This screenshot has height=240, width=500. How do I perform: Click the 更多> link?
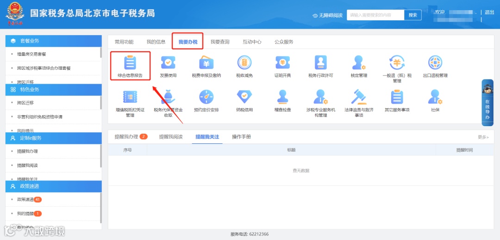coord(483,137)
